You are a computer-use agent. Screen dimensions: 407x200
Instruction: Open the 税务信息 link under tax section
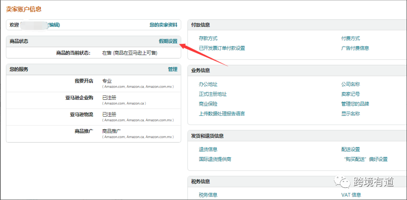point(208,195)
